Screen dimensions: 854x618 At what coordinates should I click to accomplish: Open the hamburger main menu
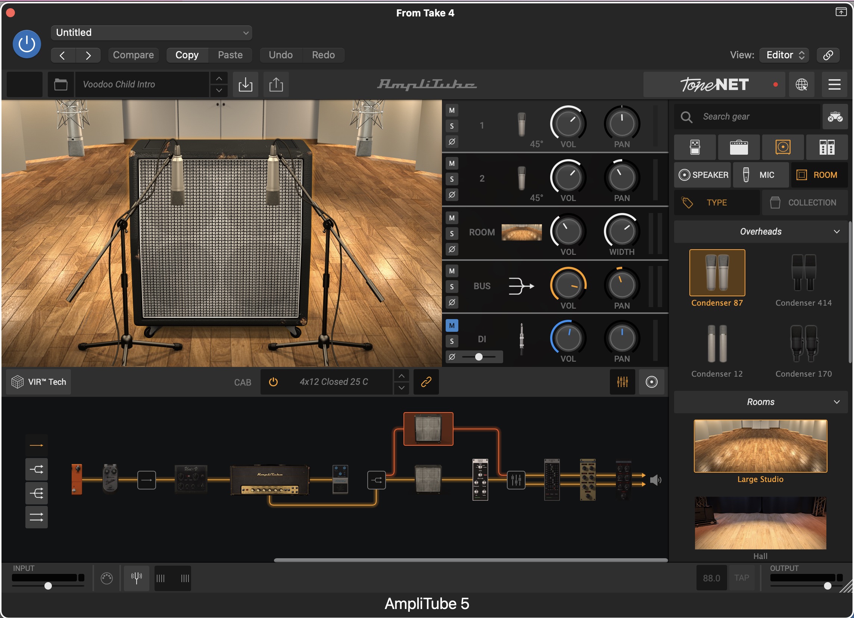pos(835,84)
